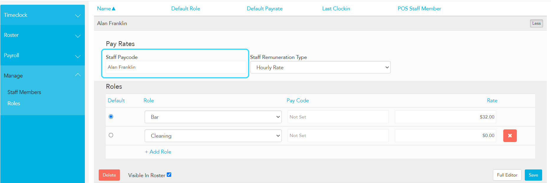The width and height of the screenshot is (551, 183).
Task: Click Pay Code field for Cleaning role
Action: (x=338, y=136)
